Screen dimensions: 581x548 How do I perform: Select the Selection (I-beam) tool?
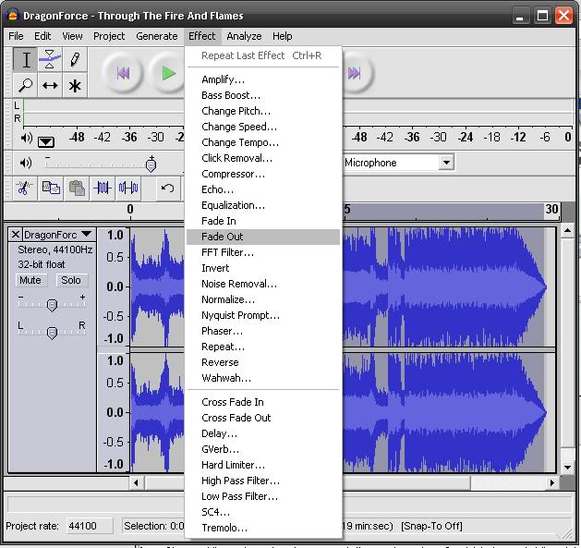point(27,60)
